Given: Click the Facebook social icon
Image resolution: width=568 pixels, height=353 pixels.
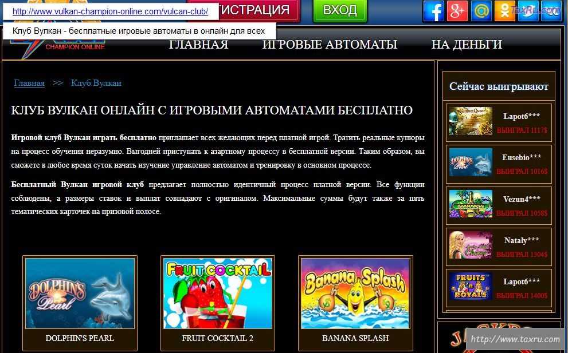Looking at the screenshot, I should (434, 11).
